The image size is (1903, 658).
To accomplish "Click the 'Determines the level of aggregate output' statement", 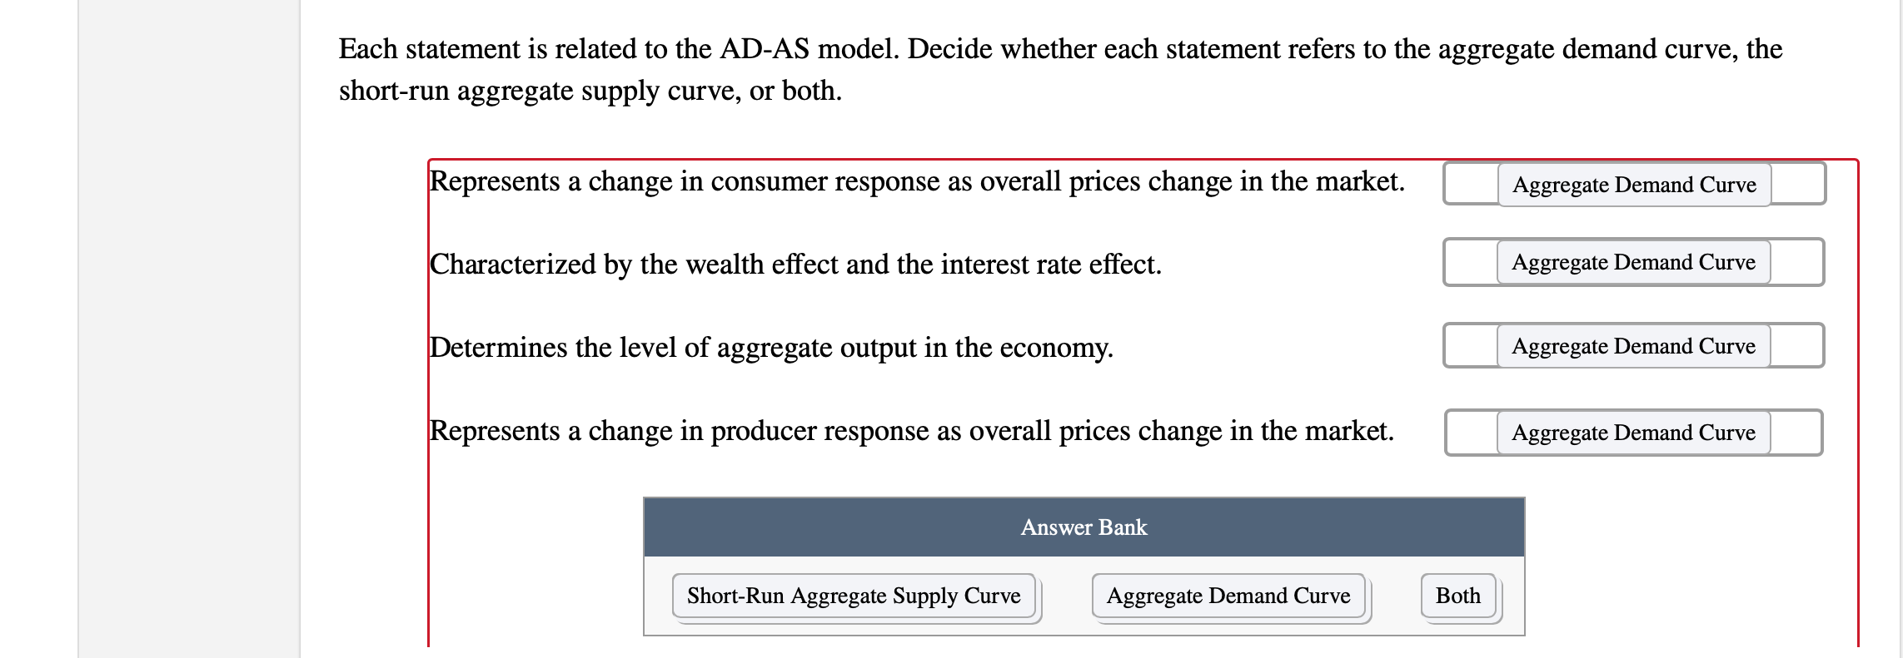I will [x=770, y=346].
